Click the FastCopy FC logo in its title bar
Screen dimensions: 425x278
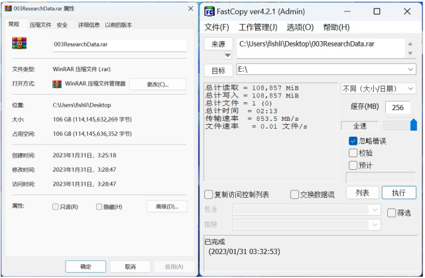pos(210,12)
